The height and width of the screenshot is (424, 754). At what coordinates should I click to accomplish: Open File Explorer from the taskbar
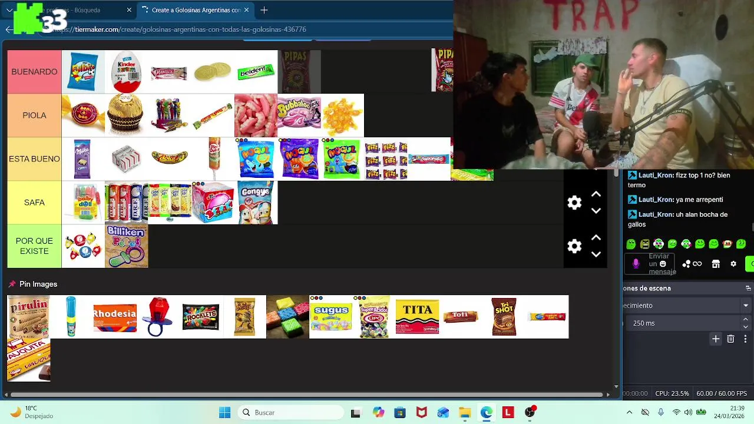click(465, 412)
